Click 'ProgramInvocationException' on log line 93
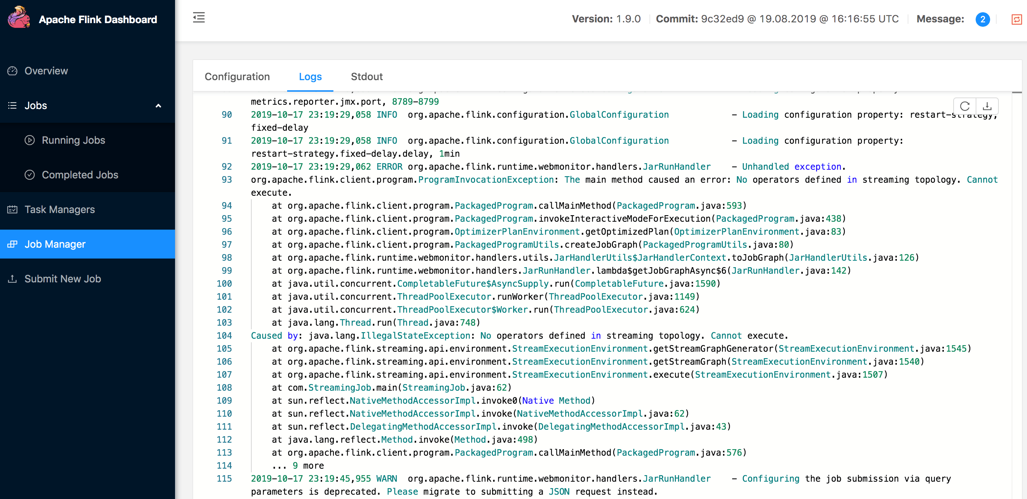Image resolution: width=1027 pixels, height=499 pixels. tap(486, 179)
